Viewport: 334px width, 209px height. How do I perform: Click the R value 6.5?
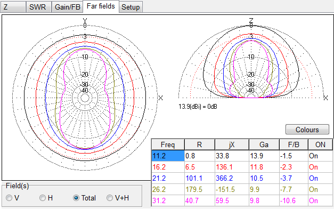coord(200,167)
